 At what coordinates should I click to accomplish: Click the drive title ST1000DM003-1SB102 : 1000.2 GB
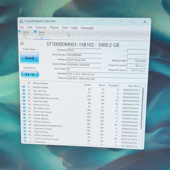[x=83, y=45]
